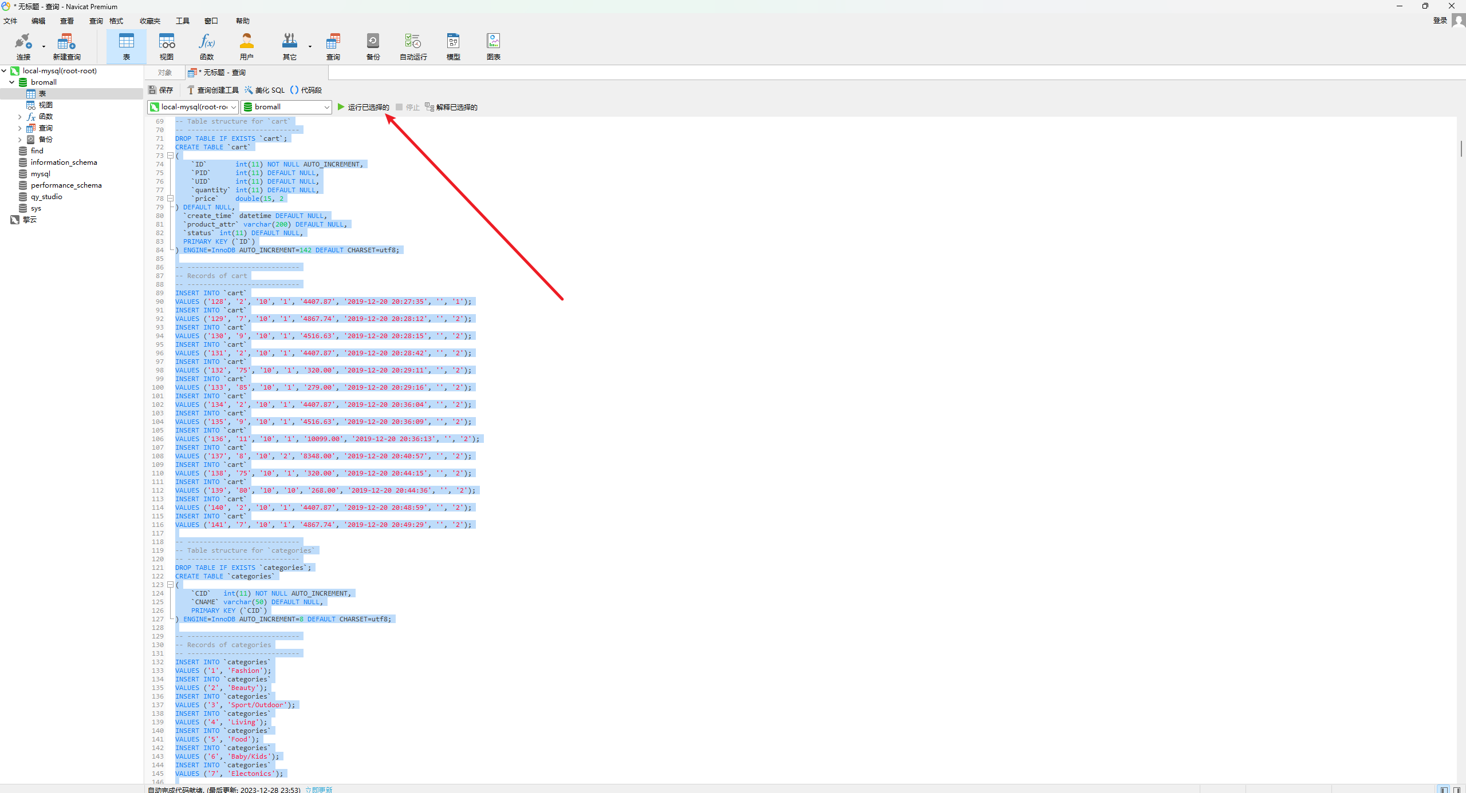Expand the 备份 tree node
This screenshot has width=1466, height=793.
click(20, 140)
